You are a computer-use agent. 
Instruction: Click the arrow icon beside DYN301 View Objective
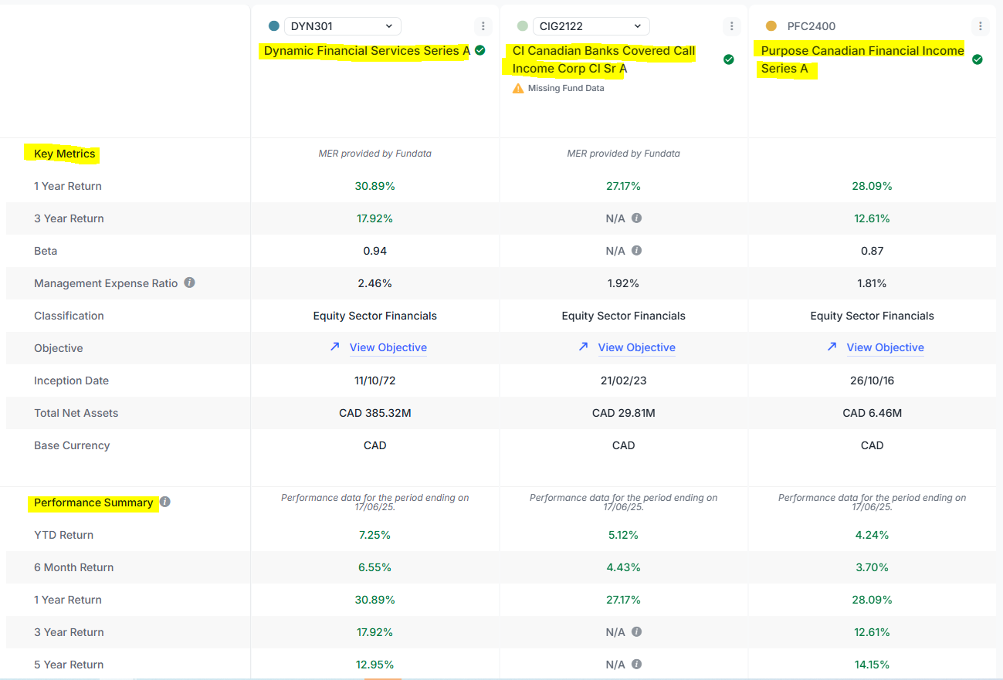coord(334,347)
